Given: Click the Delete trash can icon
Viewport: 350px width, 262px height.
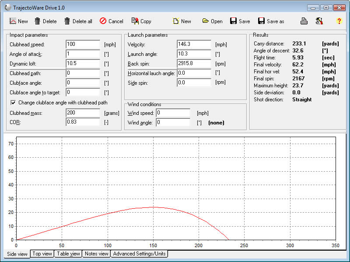Looking at the screenshot, I should coord(38,21).
